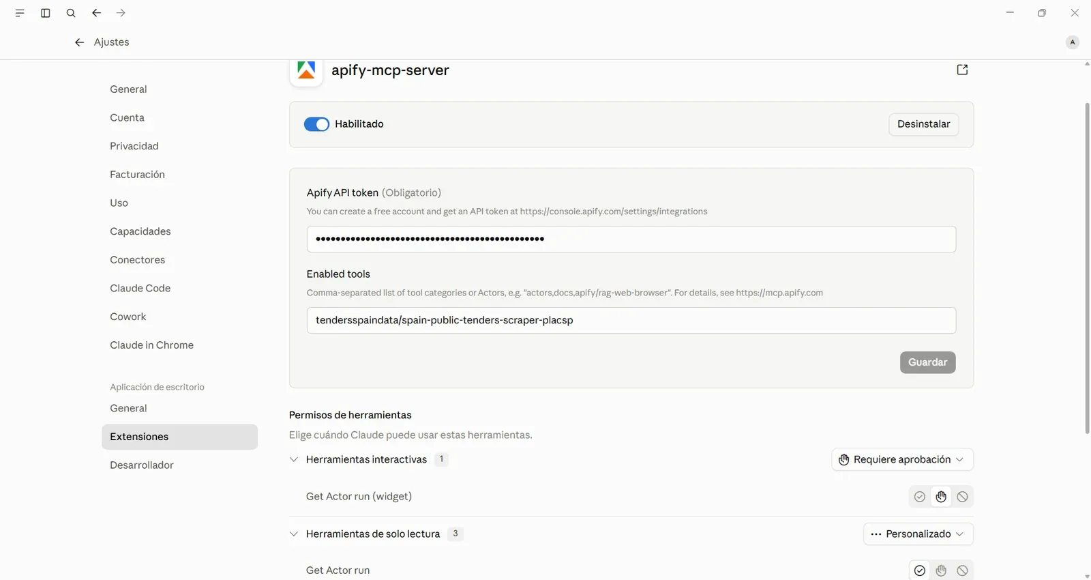Click the Desinstalar button
1091x580 pixels.
(923, 124)
